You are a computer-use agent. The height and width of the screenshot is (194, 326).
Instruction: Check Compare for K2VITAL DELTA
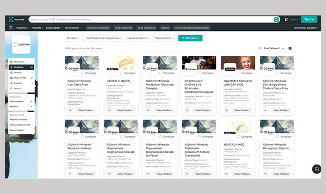pyautogui.click(x=122, y=73)
